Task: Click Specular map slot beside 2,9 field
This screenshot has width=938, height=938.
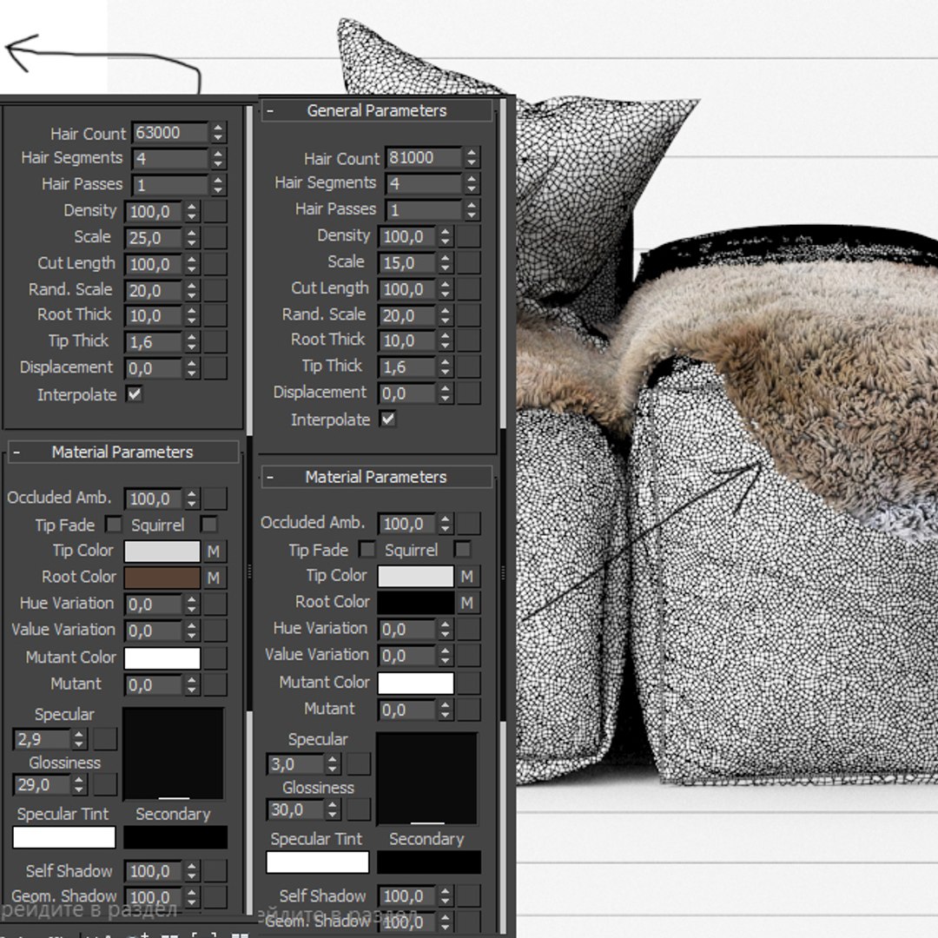Action: (x=105, y=739)
